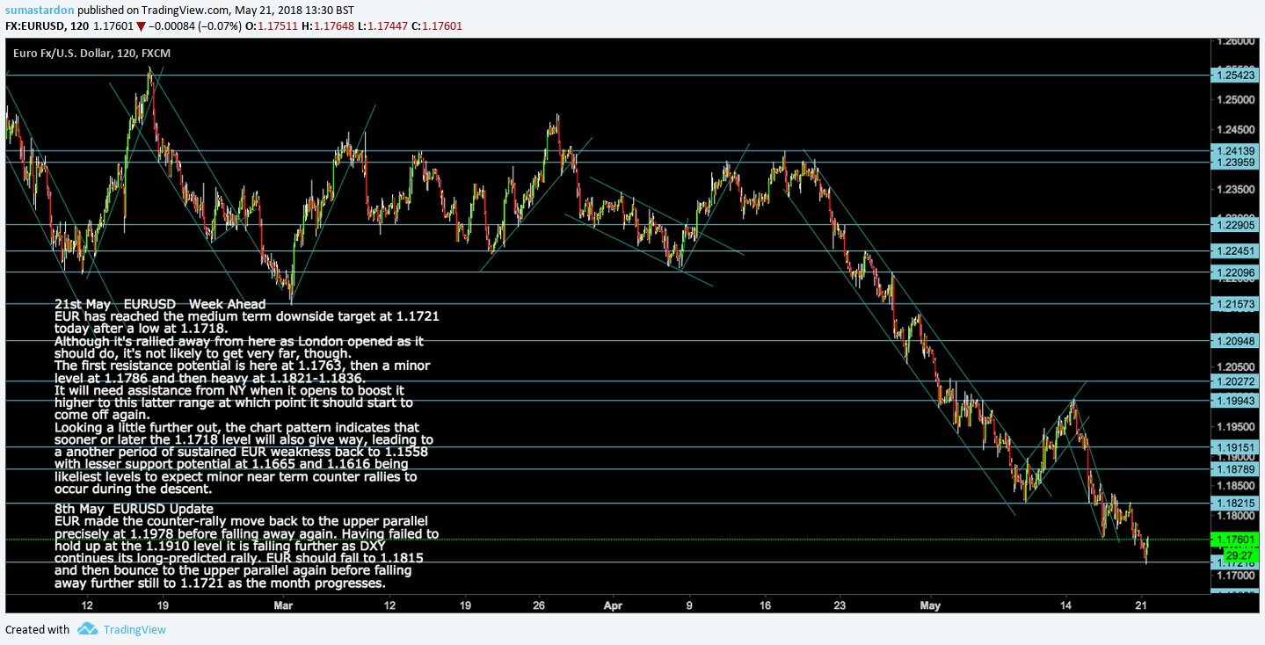
Task: Click the Apr label on the time axis
Action: click(614, 605)
